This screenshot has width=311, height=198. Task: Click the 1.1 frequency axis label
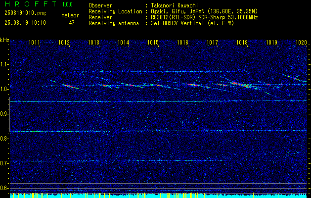4,64
